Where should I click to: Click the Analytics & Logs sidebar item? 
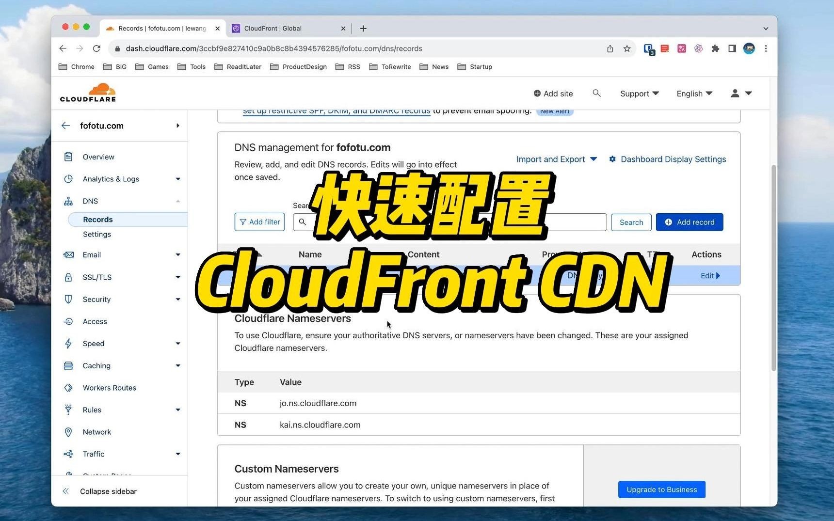tap(111, 179)
